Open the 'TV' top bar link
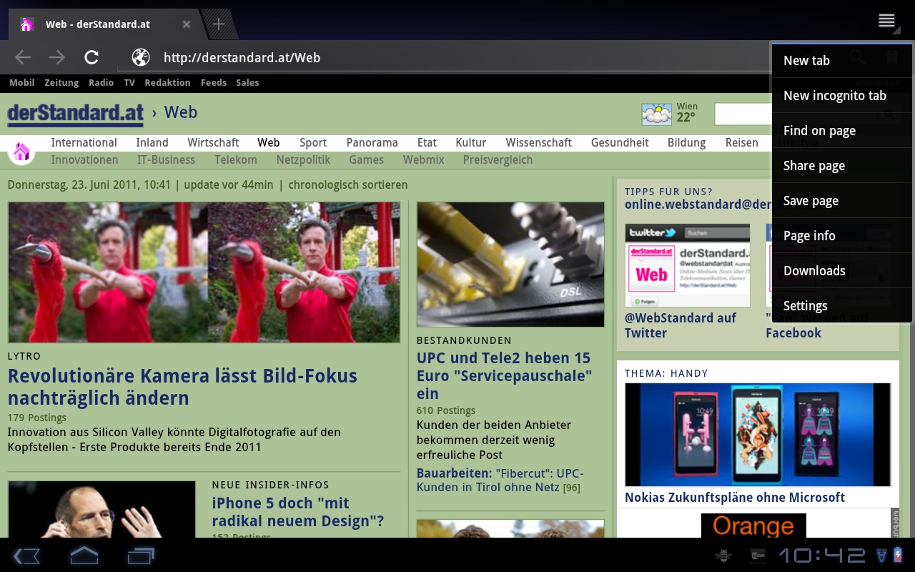This screenshot has width=915, height=572. (x=129, y=83)
